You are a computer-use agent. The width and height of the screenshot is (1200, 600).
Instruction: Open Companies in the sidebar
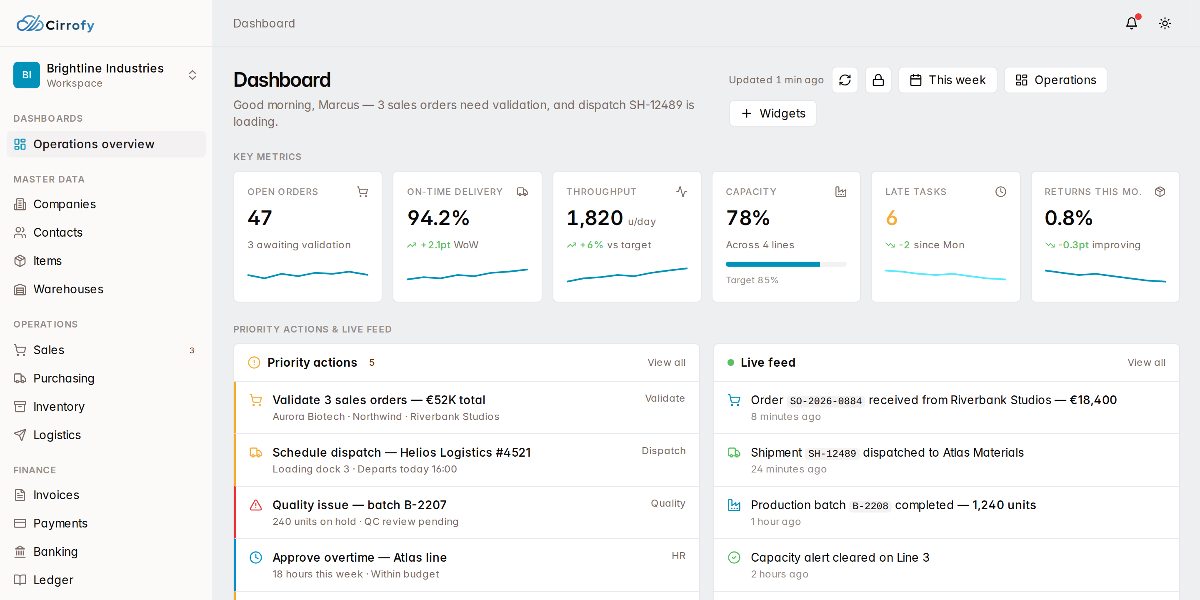[x=106, y=204]
